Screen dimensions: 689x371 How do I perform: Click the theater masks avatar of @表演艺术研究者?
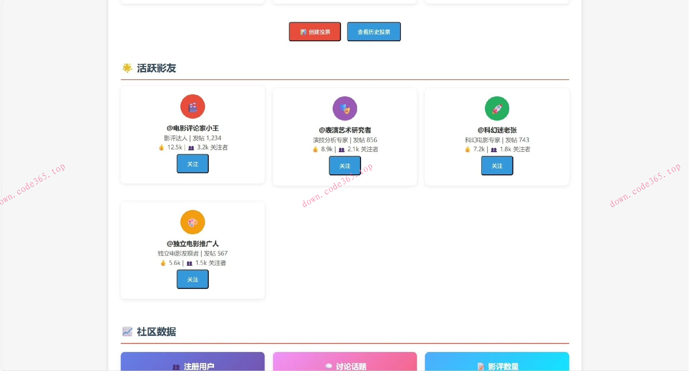344,108
